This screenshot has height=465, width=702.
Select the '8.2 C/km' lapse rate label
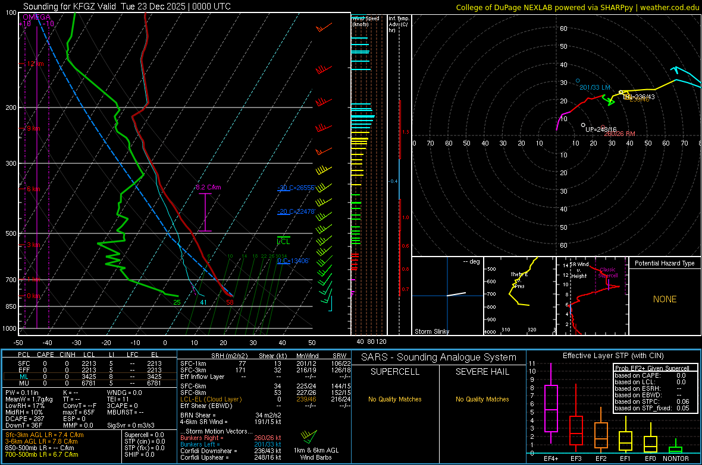pos(208,187)
